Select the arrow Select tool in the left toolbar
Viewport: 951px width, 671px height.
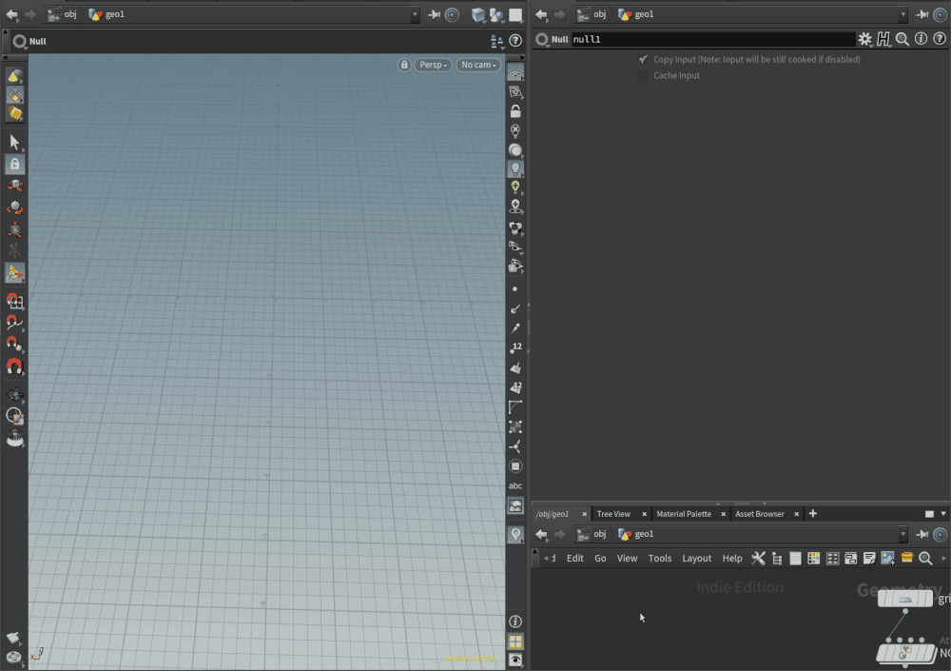[x=14, y=142]
